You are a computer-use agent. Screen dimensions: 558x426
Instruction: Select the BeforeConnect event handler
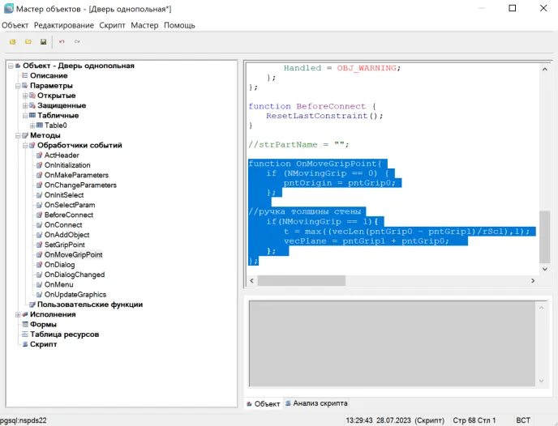coord(68,215)
